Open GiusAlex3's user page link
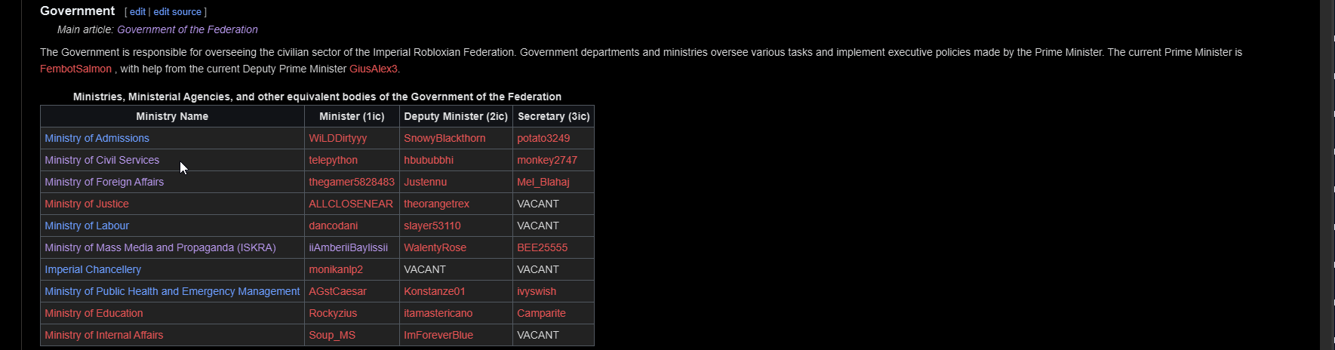Screen dimensions: 1335x350 point(373,69)
